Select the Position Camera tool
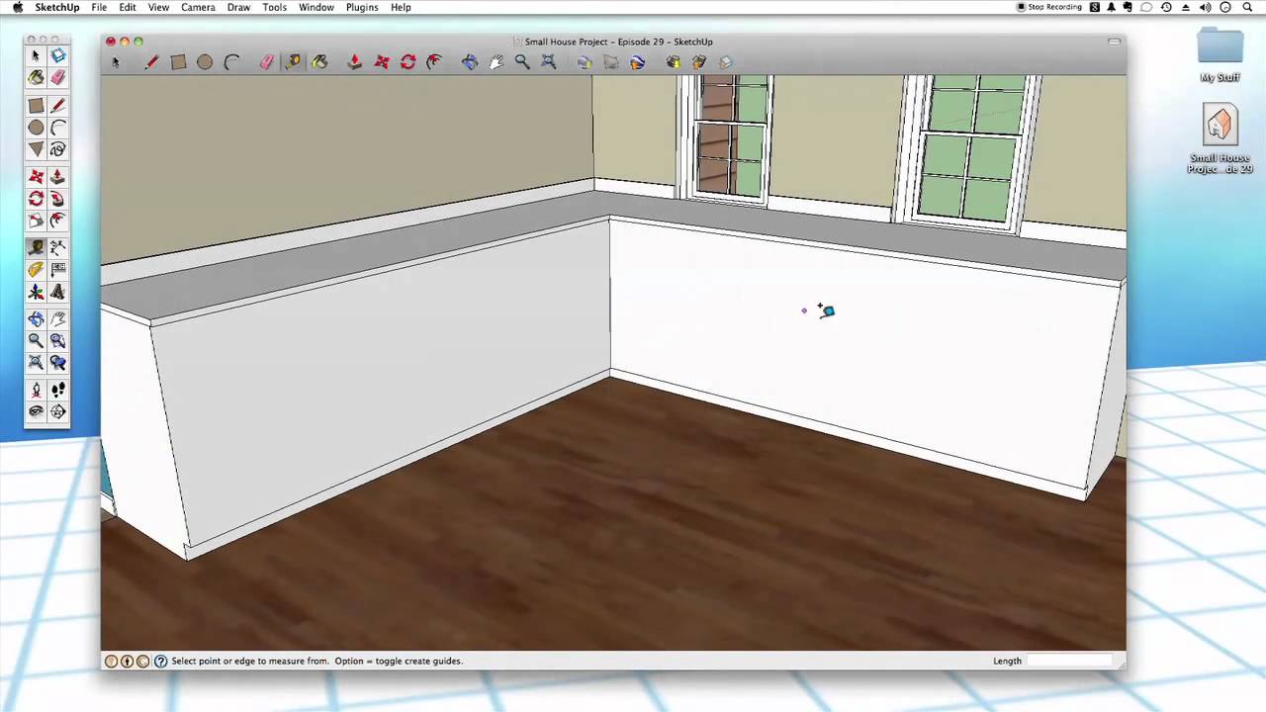Screen dimensions: 1266x712 pos(36,391)
